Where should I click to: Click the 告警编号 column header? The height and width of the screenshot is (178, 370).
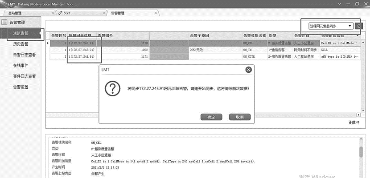pos(123,36)
